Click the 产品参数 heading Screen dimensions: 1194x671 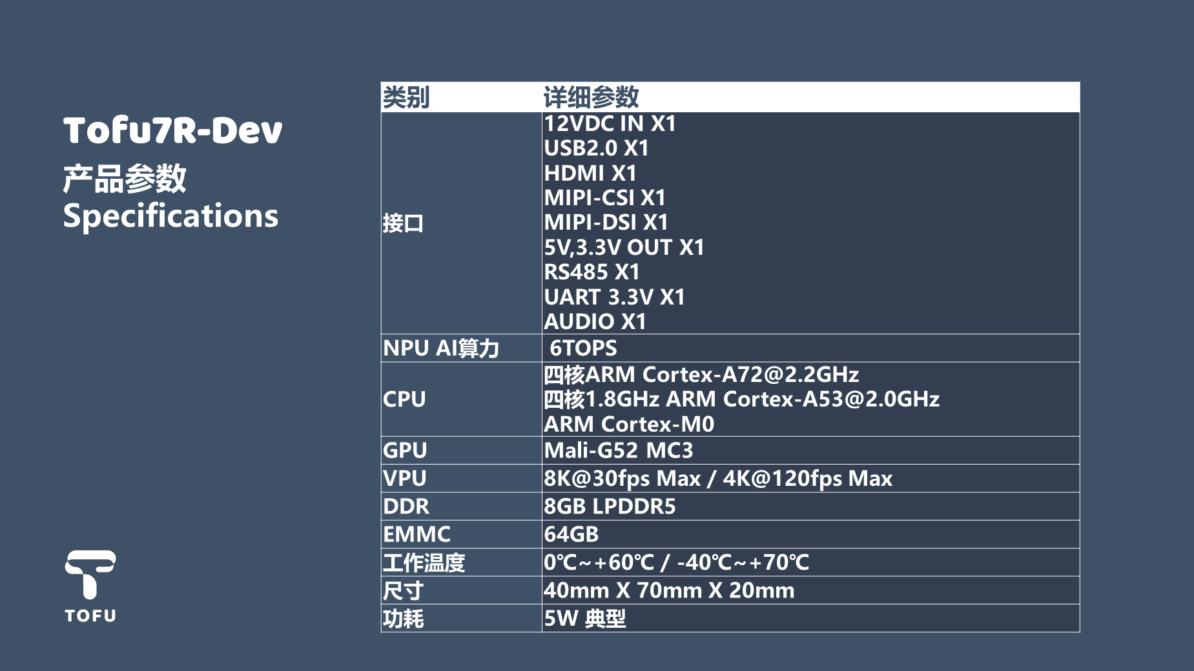coord(125,178)
